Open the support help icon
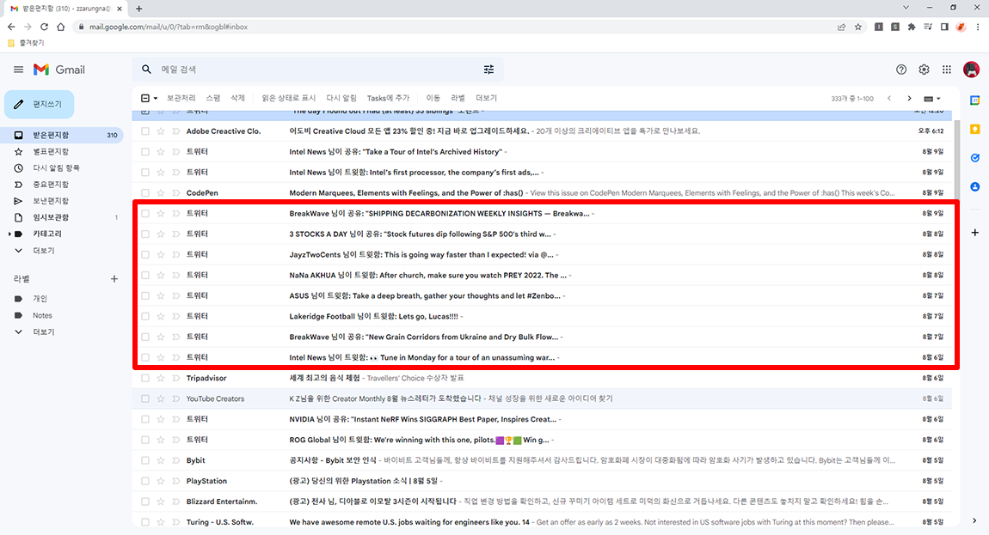989x535 pixels. click(x=901, y=70)
